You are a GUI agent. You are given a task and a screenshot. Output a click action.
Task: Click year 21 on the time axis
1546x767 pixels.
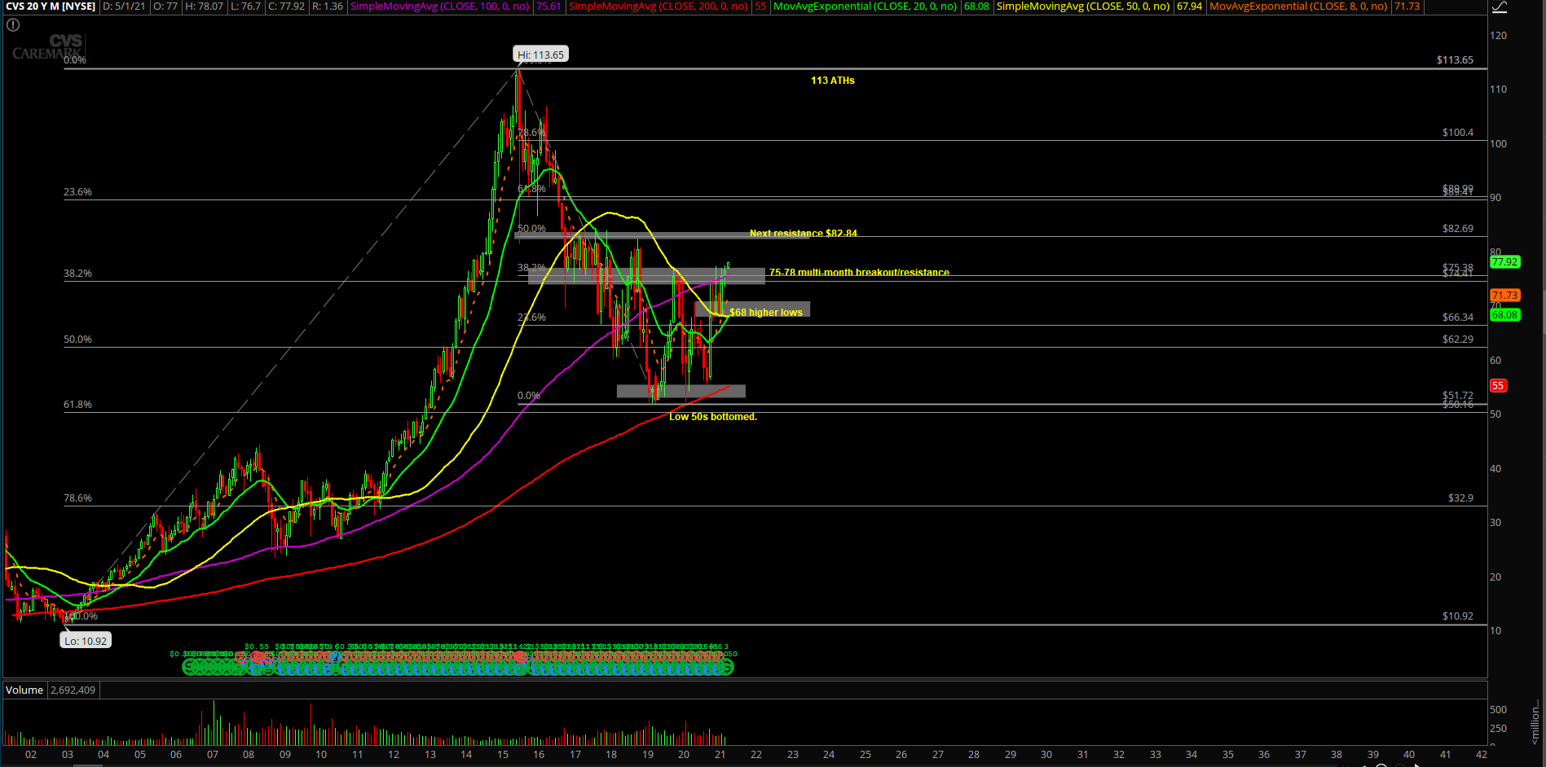720,755
